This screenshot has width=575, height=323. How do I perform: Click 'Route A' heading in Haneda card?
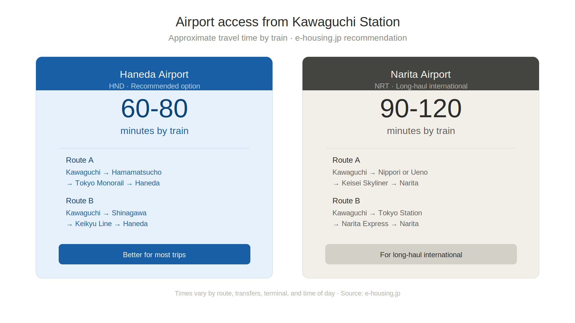(x=80, y=160)
